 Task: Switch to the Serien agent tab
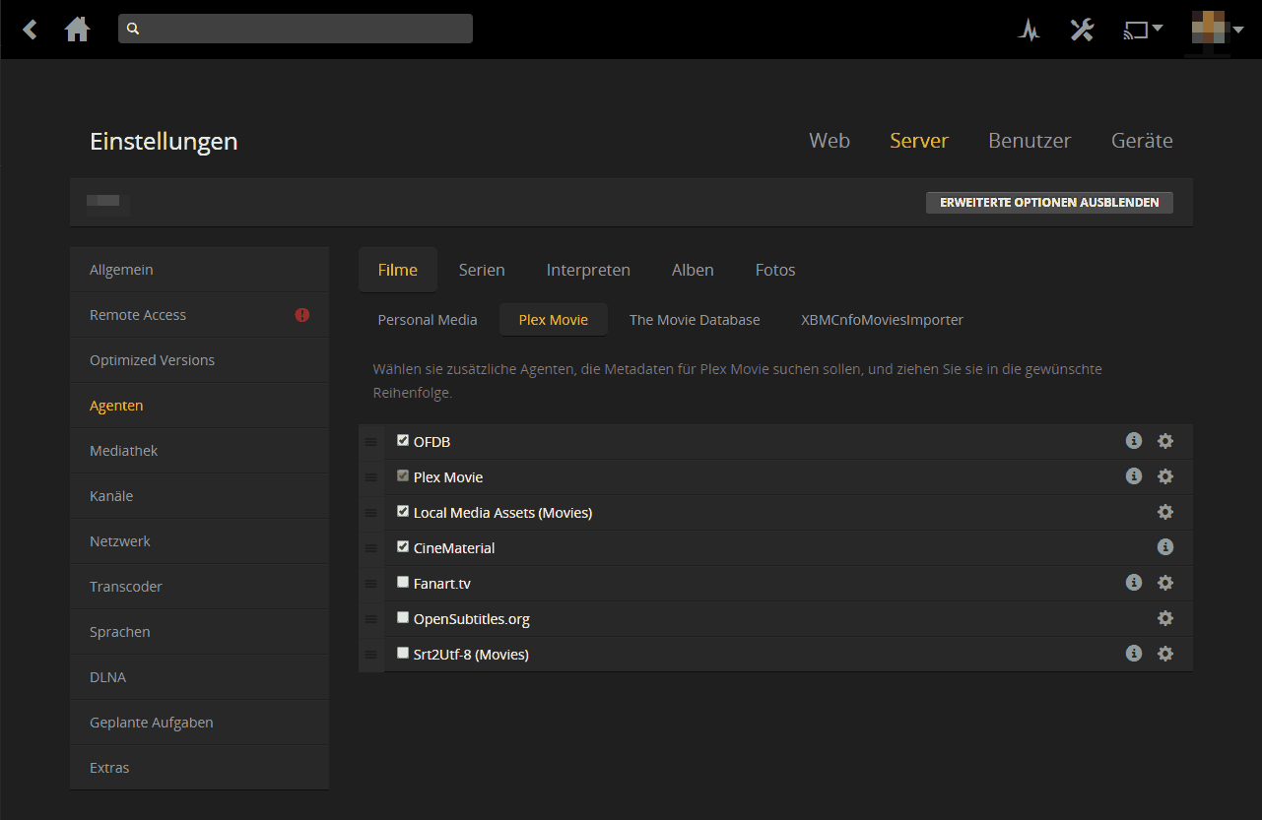[x=482, y=270]
